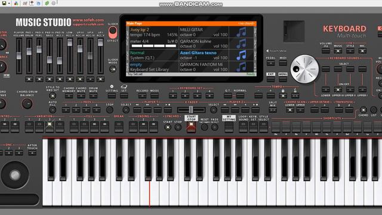This screenshot has height=215, width=382.
Task: Select KEYBOARD SET 1 button
Action: [x=172, y=96]
